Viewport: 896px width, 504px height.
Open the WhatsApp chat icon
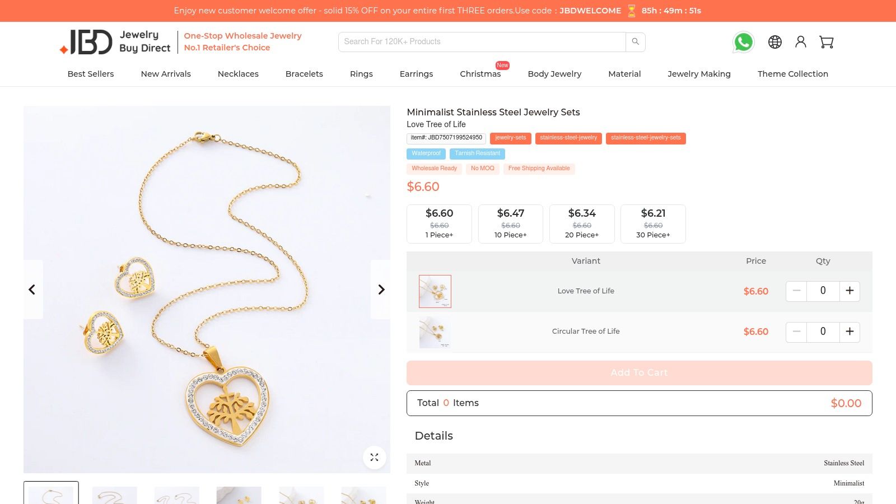coord(743,41)
